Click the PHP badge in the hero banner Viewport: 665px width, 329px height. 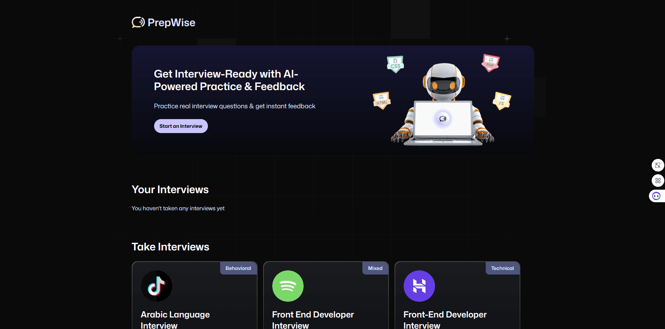pos(490,63)
